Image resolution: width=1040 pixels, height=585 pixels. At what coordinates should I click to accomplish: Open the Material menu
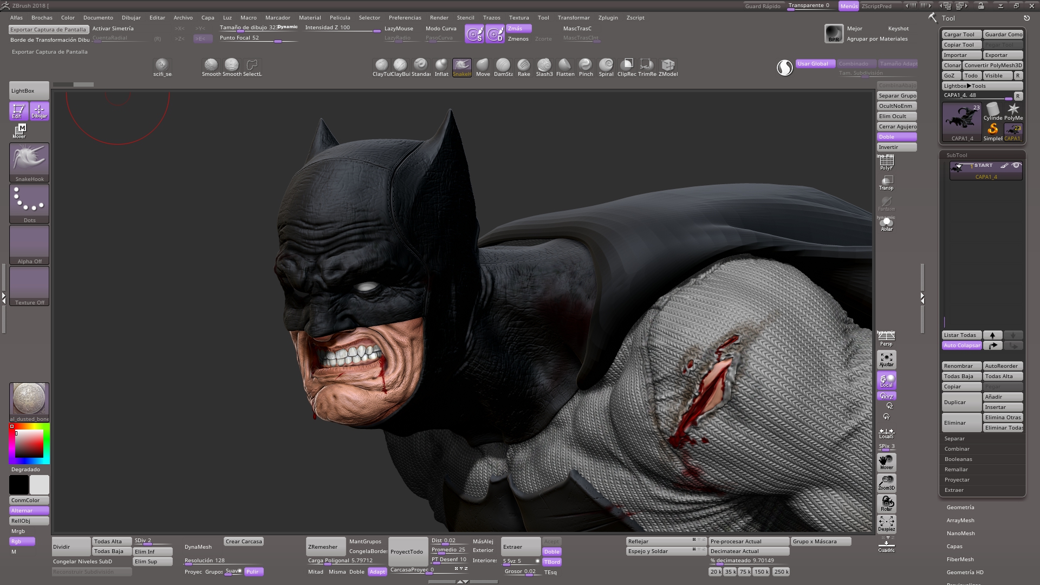click(310, 18)
